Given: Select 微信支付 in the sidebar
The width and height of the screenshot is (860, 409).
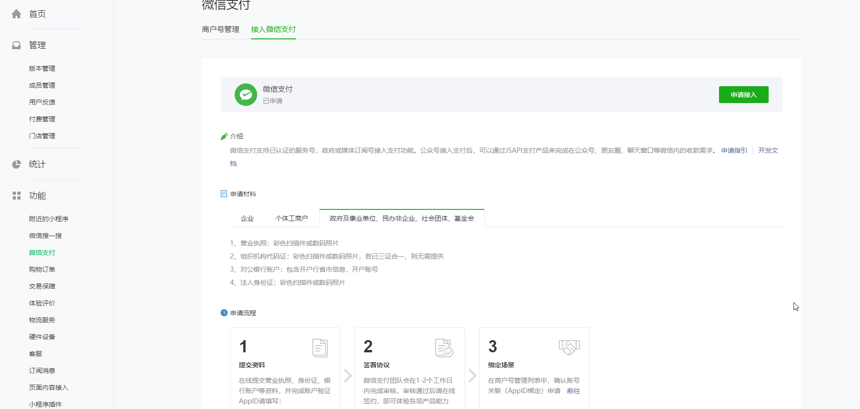Looking at the screenshot, I should coord(42,253).
